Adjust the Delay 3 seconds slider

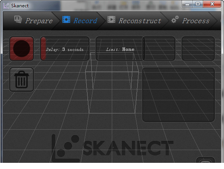coord(65,49)
